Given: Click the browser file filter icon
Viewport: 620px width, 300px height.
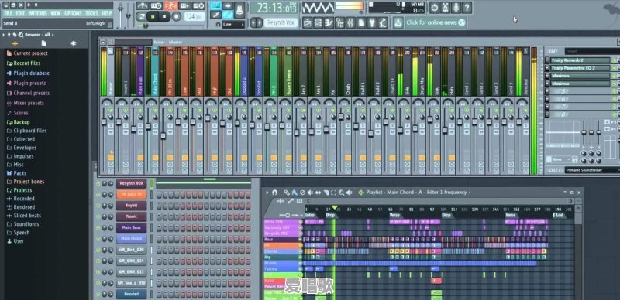Looking at the screenshot, I should coord(44,43).
